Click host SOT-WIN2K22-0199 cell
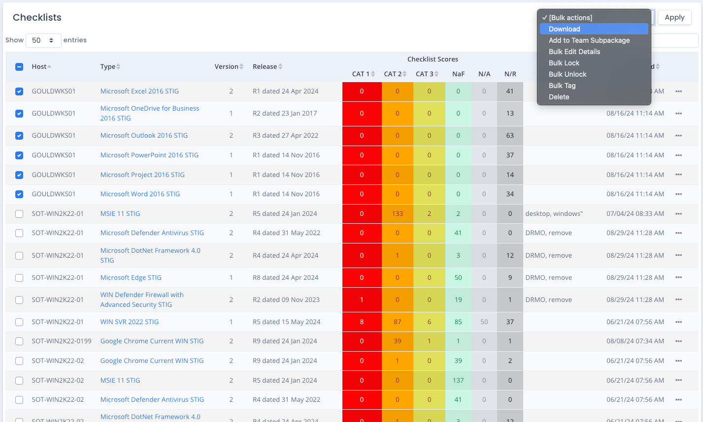The height and width of the screenshot is (422, 703). [x=62, y=341]
